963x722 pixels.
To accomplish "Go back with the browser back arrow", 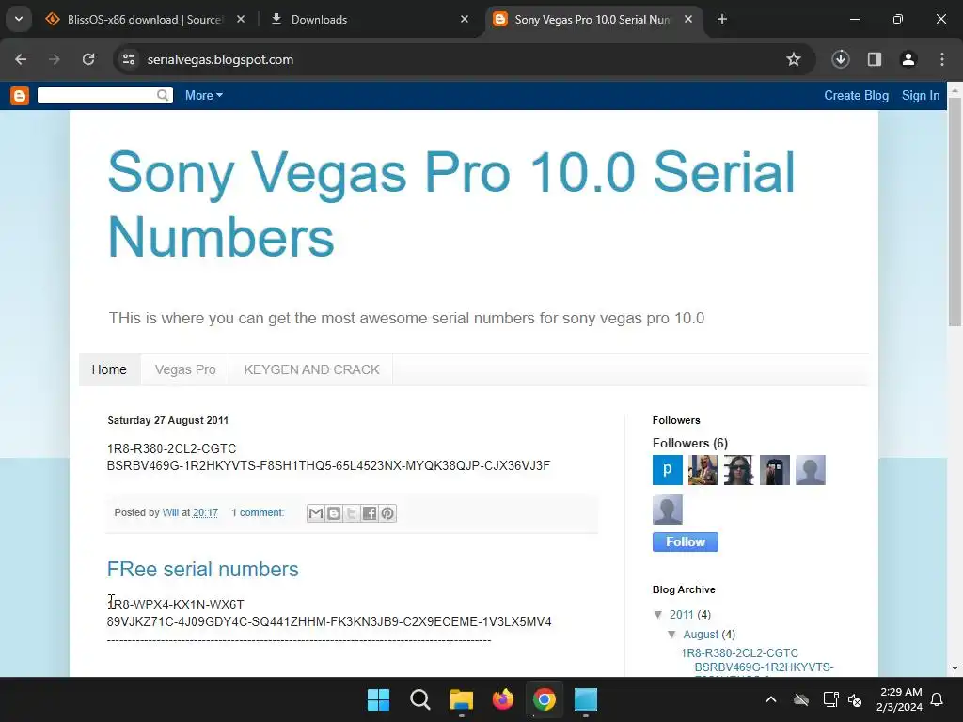I will pos(21,59).
